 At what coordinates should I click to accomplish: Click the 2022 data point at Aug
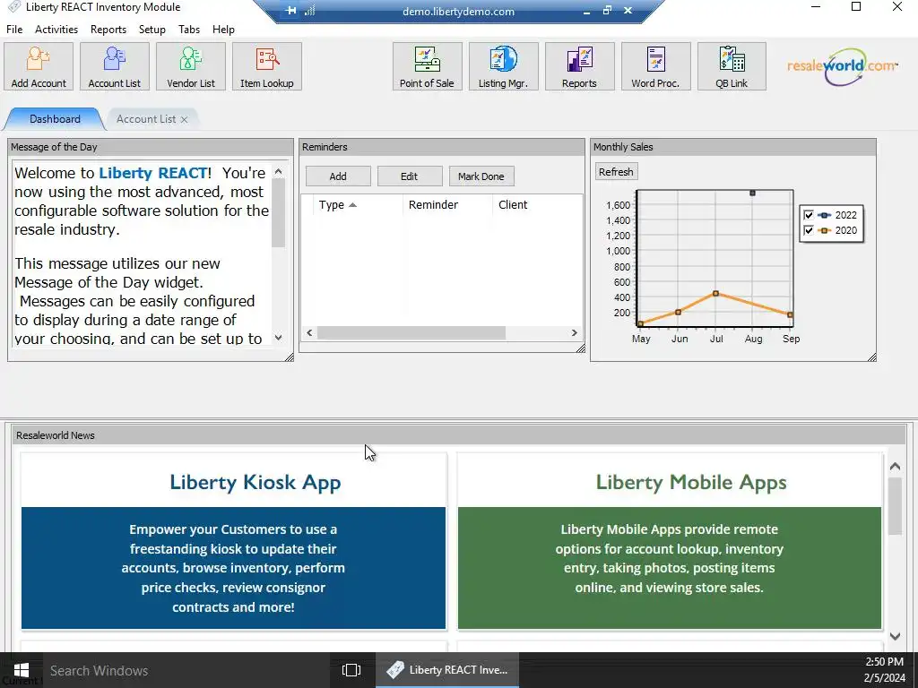[752, 193]
